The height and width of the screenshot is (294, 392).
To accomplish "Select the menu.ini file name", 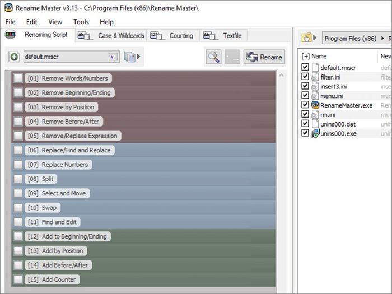I will click(332, 96).
